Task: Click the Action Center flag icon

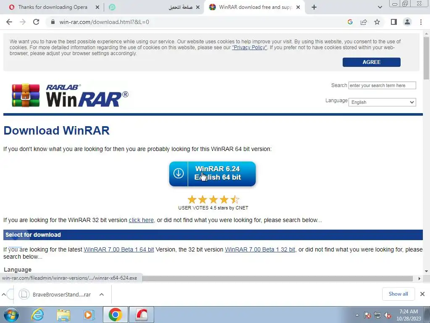Action: point(367,315)
